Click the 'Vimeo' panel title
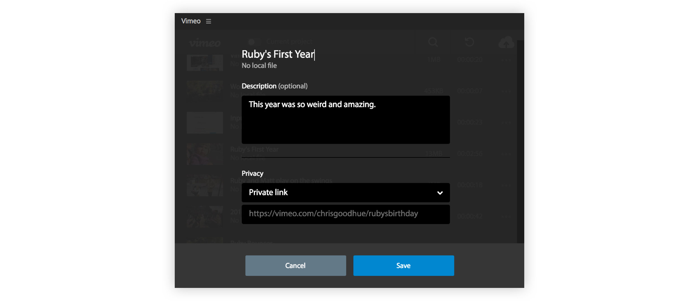This screenshot has height=301, width=699. pyautogui.click(x=191, y=21)
